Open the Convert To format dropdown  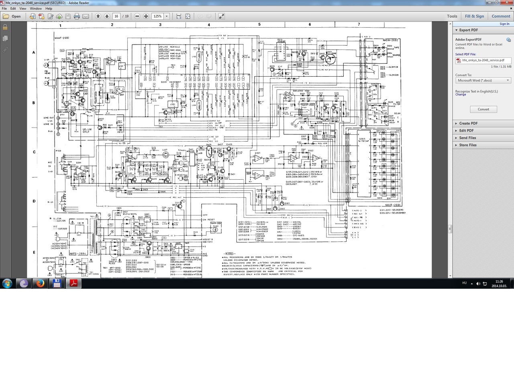tap(483, 81)
